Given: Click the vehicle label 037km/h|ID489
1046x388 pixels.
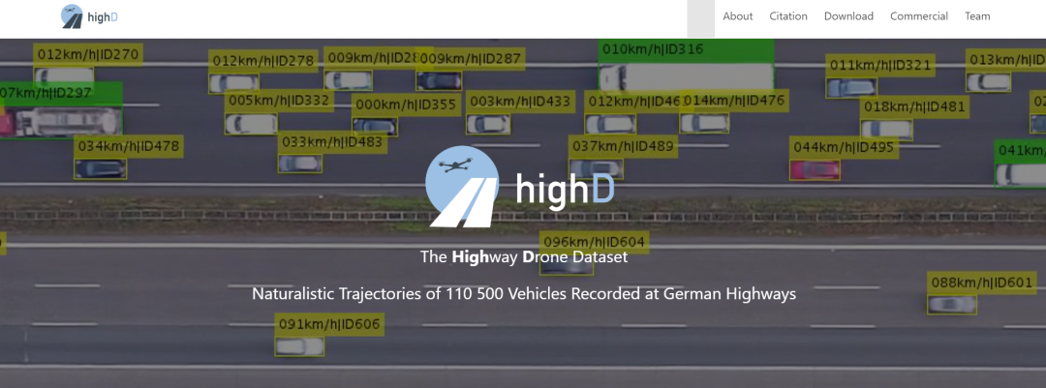Looking at the screenshot, I should point(624,147).
